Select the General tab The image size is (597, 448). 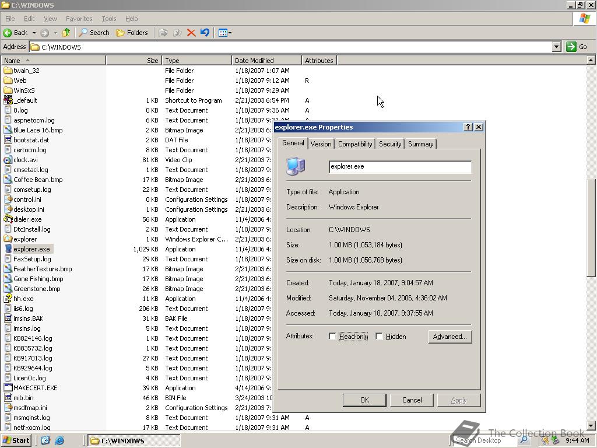coord(293,143)
